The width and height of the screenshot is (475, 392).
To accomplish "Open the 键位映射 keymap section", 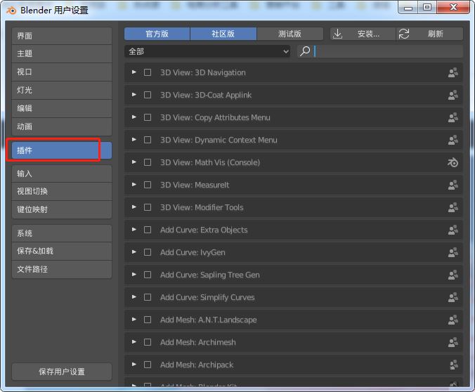I will [62, 209].
